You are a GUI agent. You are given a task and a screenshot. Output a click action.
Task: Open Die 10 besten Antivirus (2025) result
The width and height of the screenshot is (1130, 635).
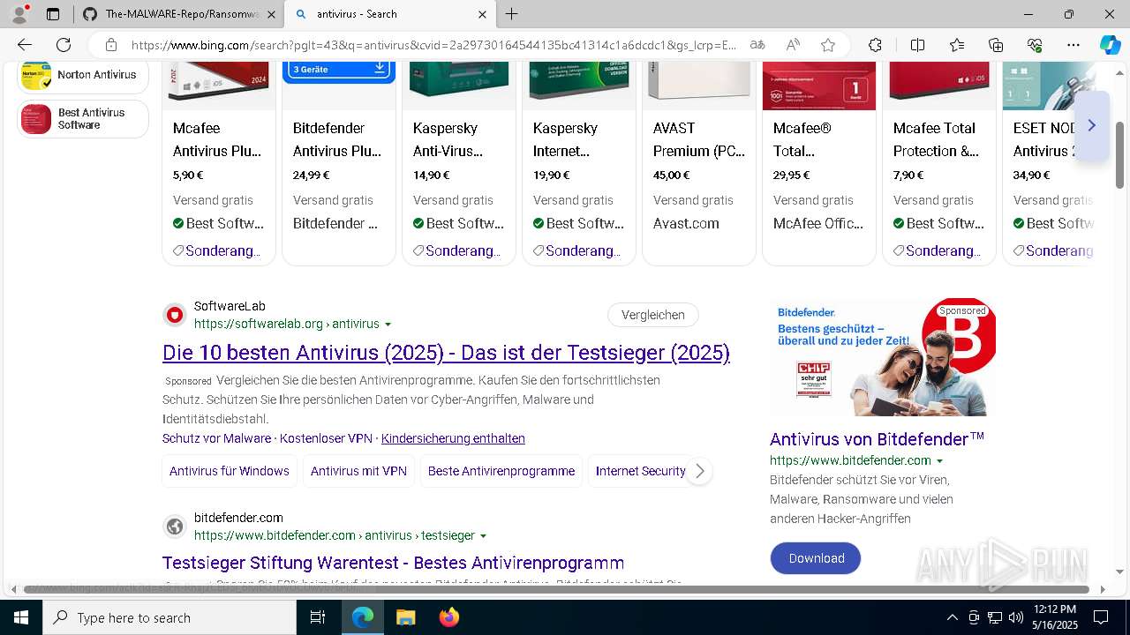(446, 353)
